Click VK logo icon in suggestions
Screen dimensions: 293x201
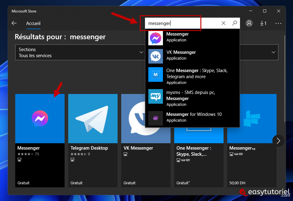coord(156,56)
